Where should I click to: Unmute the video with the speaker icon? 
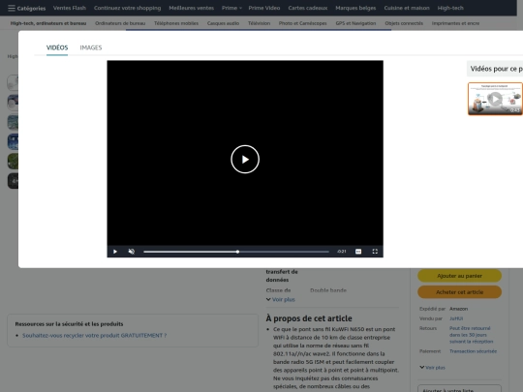coord(132,252)
